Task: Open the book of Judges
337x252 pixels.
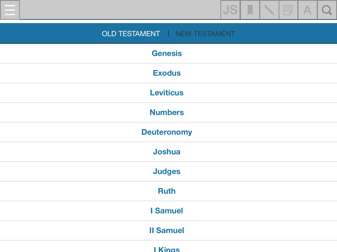Action: point(167,171)
